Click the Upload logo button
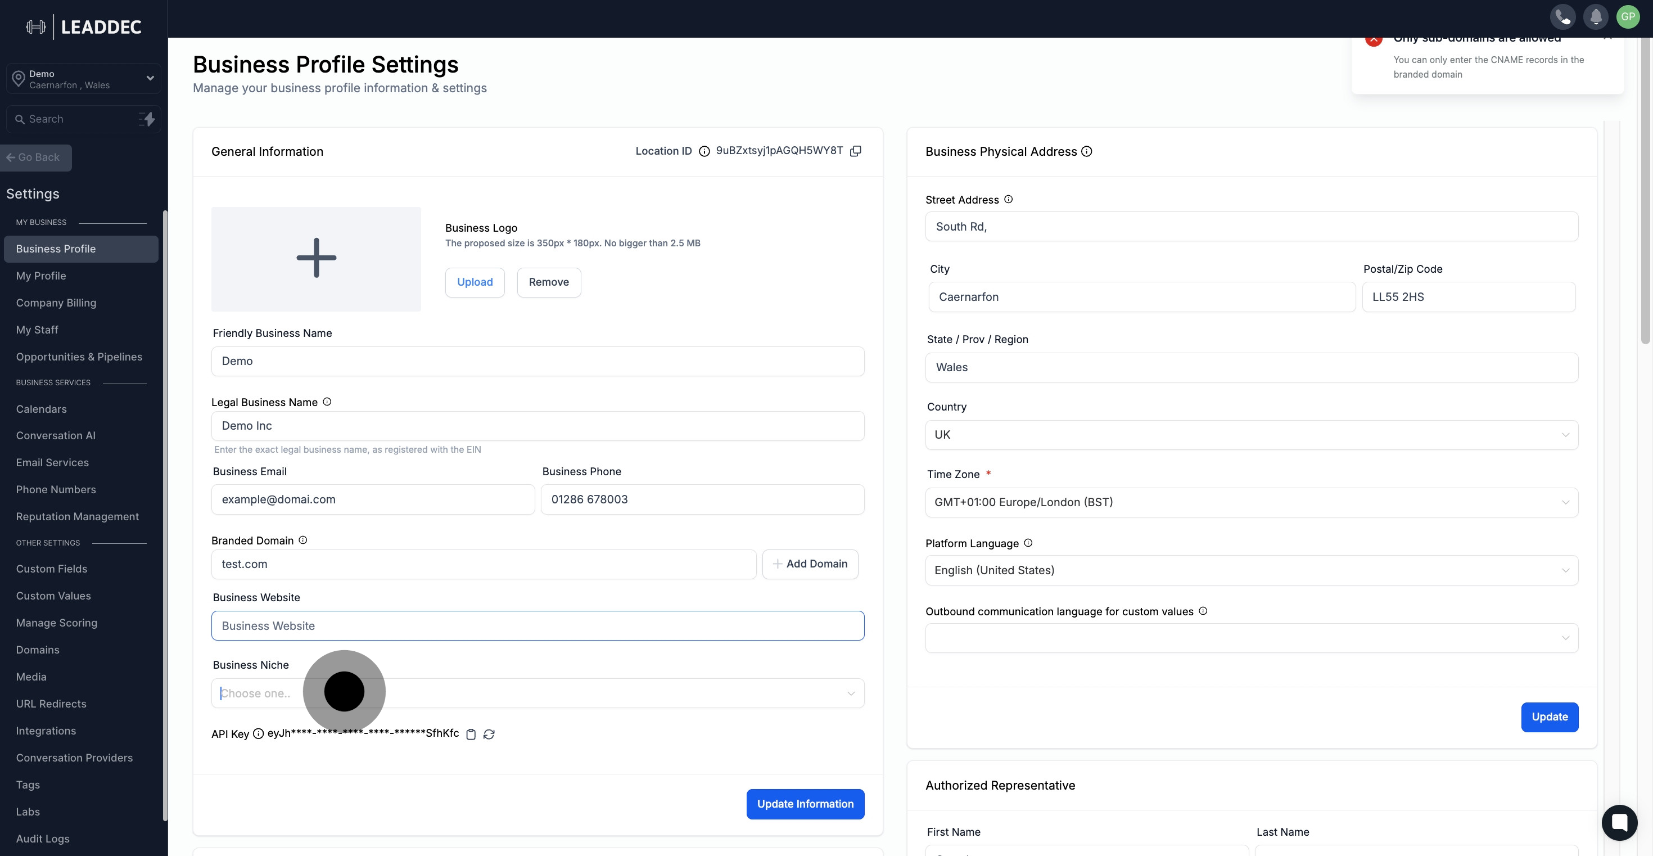This screenshot has width=1653, height=856. tap(475, 282)
